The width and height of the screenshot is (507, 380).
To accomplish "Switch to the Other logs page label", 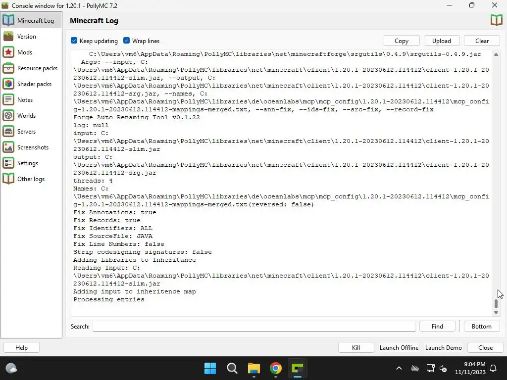I will 31,179.
